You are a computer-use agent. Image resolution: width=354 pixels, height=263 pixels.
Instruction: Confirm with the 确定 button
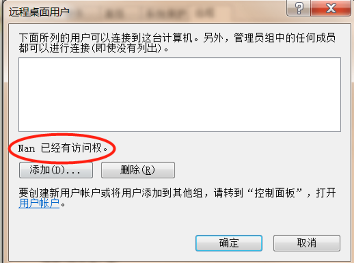[x=229, y=243]
